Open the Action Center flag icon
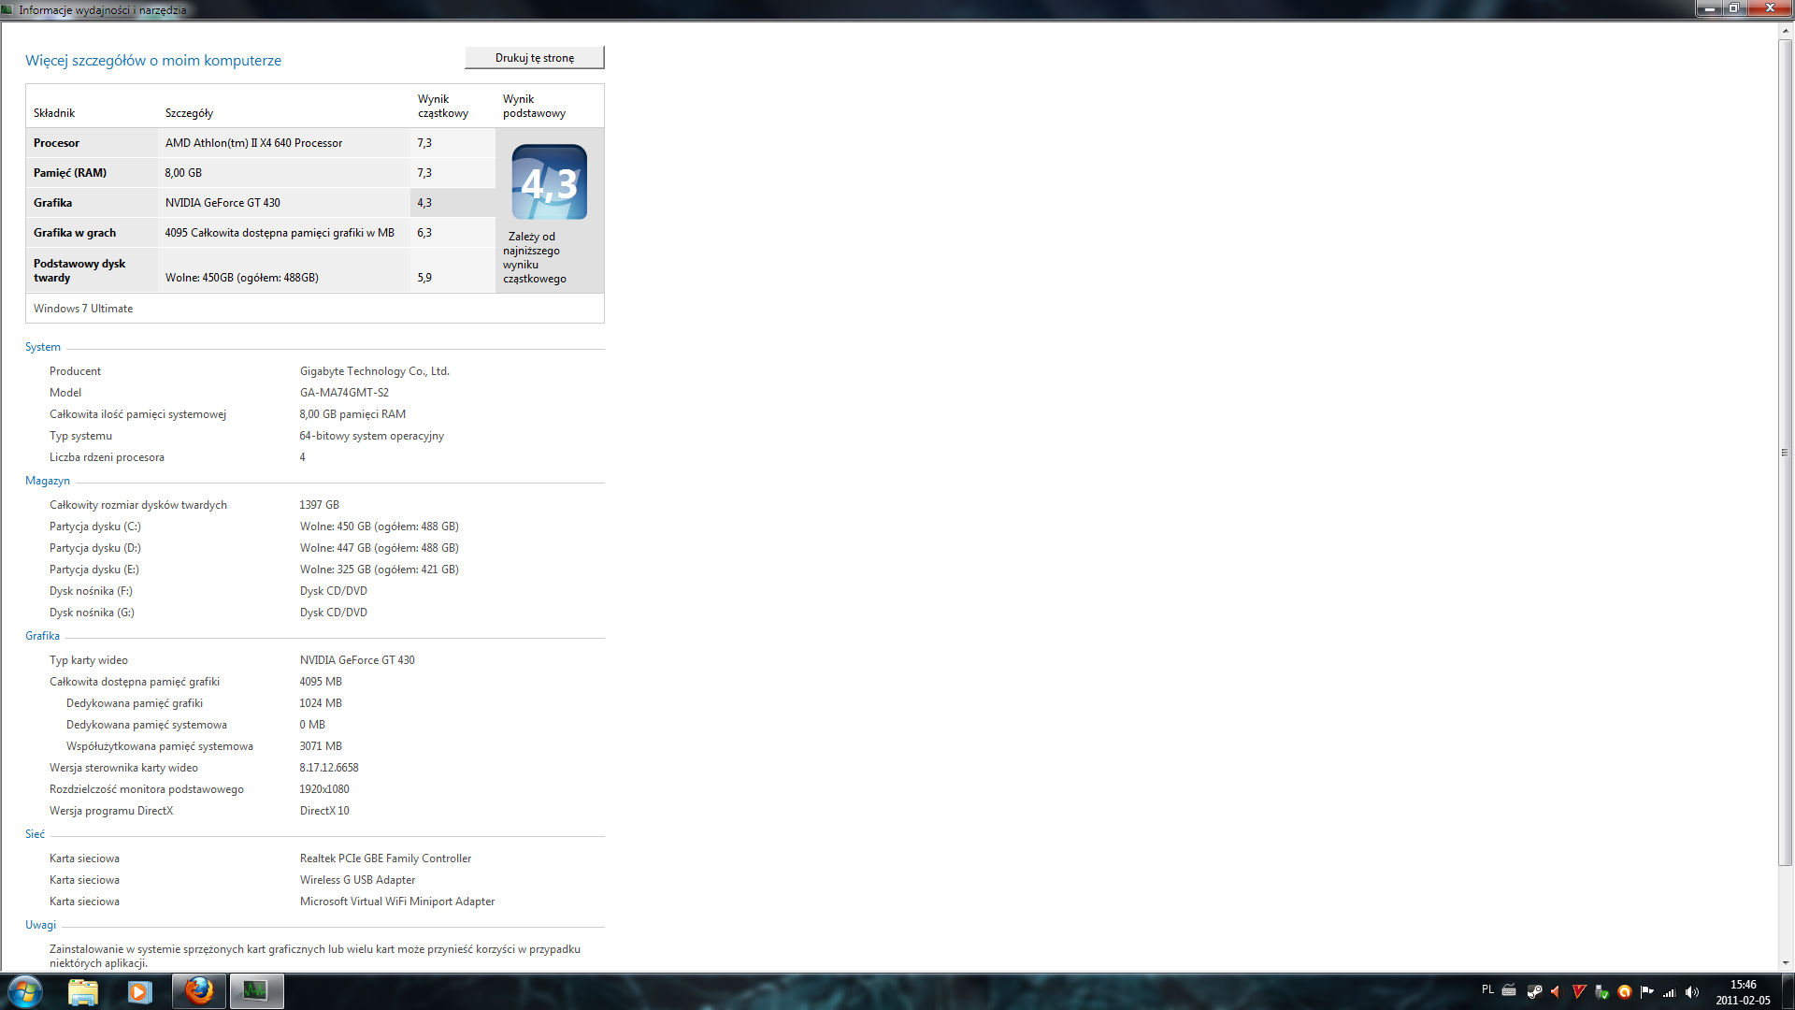 tap(1647, 991)
